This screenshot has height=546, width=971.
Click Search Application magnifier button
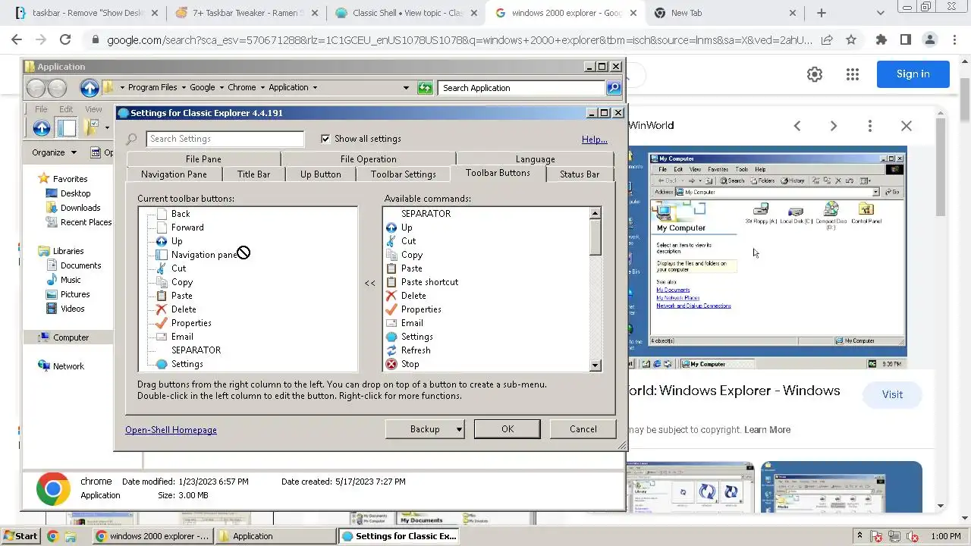[x=614, y=88]
